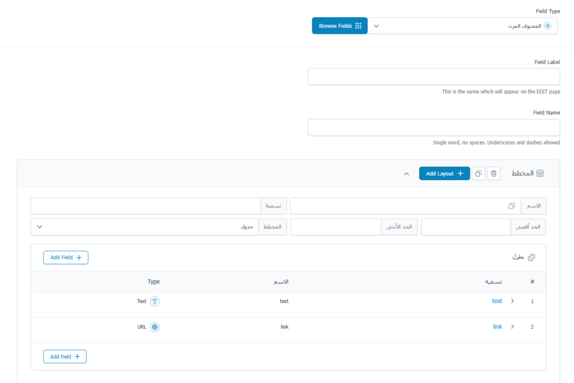This screenshot has width=574, height=383.
Task: Click Add Field beside the حقول header
Action: point(66,257)
